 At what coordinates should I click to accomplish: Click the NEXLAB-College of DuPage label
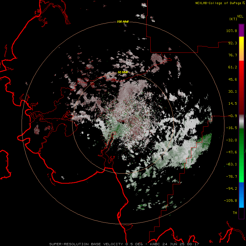pyautogui.click(x=218, y=3)
